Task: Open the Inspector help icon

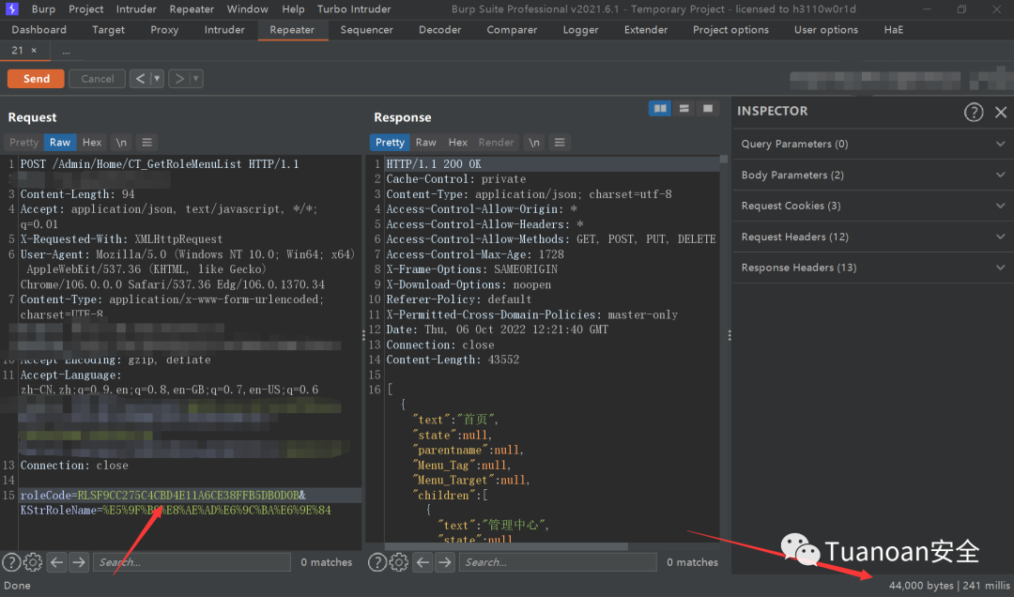Action: (x=974, y=112)
